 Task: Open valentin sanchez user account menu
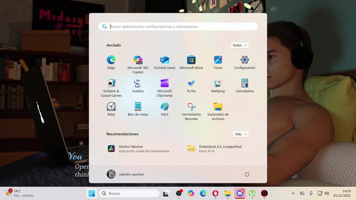[125, 174]
